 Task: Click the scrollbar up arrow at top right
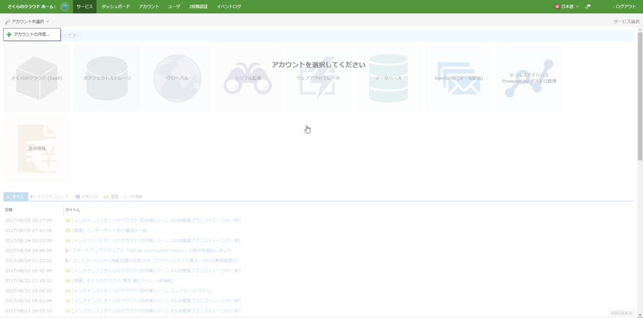click(x=640, y=29)
